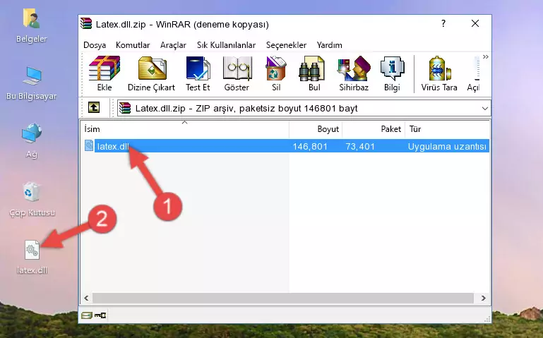Select the latex.dll name in file list
The width and height of the screenshot is (543, 338).
113,146
